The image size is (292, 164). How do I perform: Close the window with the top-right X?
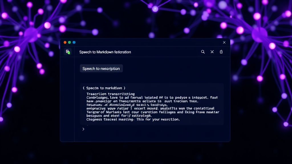[224, 42]
